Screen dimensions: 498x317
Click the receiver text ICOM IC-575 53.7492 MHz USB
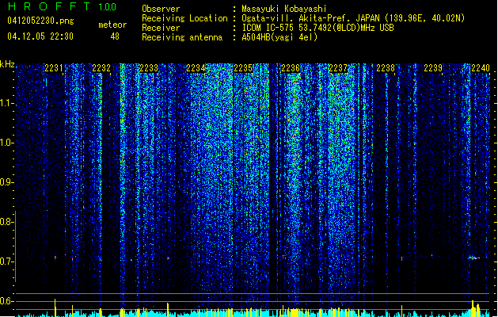point(317,28)
